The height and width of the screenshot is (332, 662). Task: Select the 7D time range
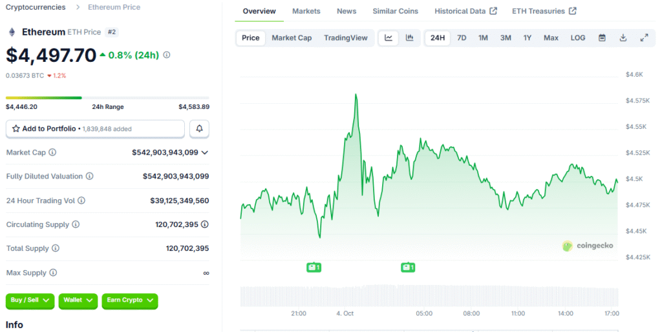click(x=462, y=38)
